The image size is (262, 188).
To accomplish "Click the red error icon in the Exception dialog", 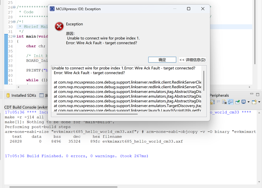I will tap(59, 26).
